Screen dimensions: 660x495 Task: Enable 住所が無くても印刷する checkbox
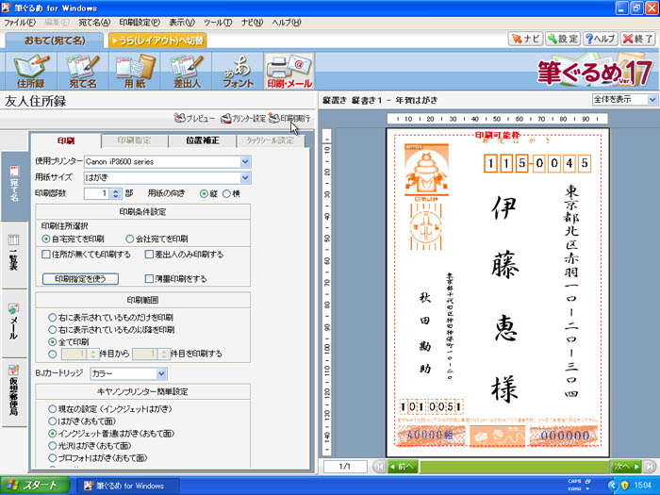point(47,255)
